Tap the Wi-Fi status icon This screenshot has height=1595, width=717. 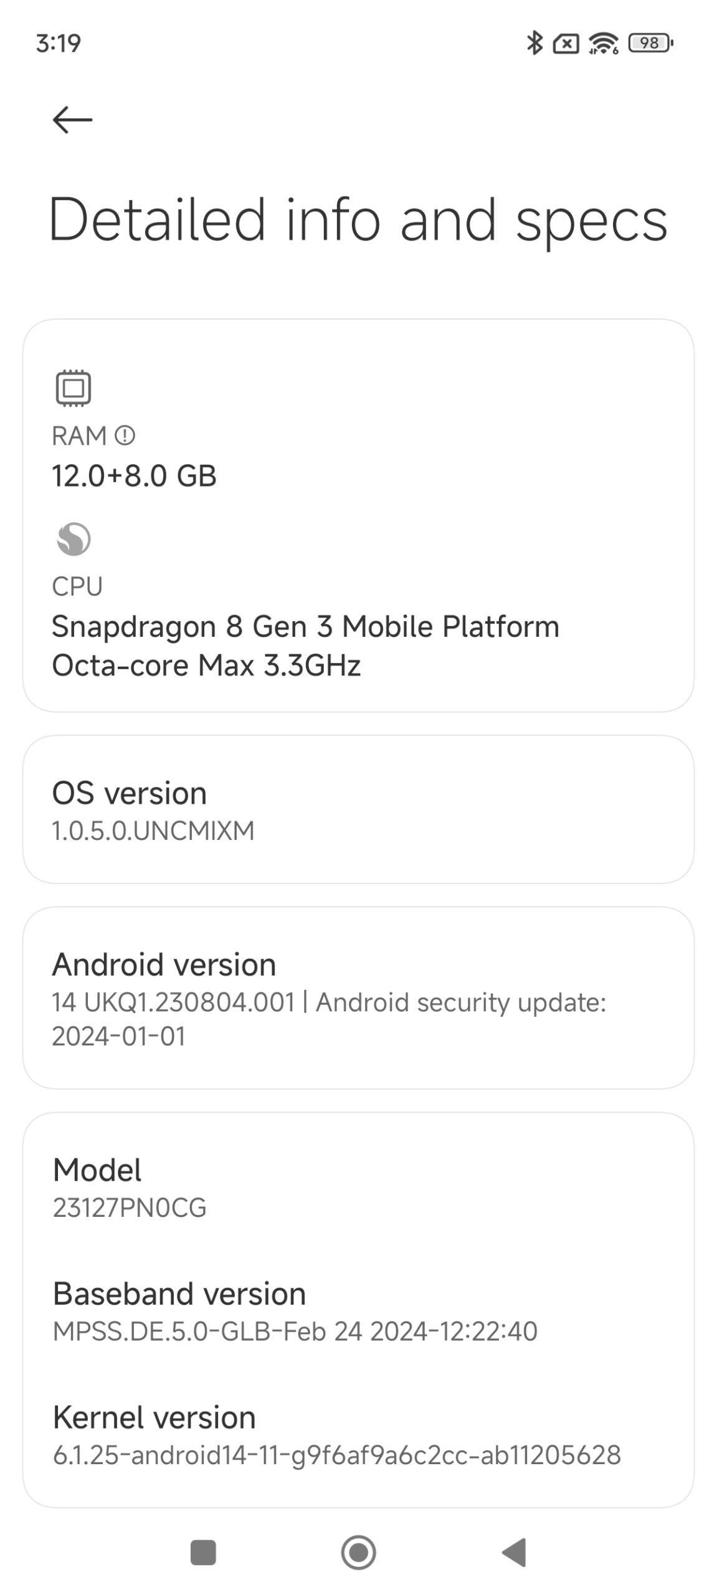pos(603,43)
